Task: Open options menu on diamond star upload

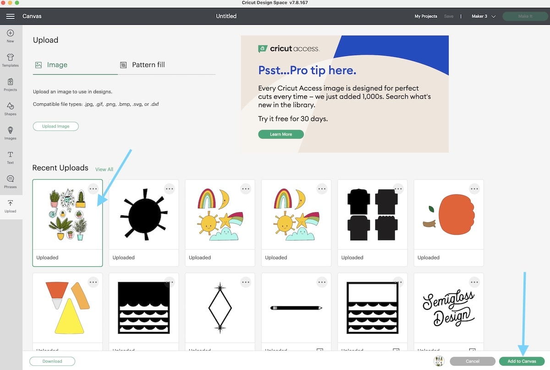Action: click(246, 282)
